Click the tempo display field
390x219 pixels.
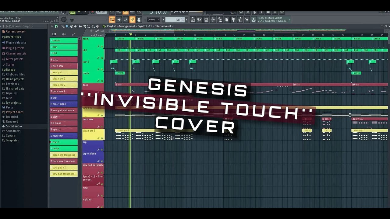[x=101, y=12]
